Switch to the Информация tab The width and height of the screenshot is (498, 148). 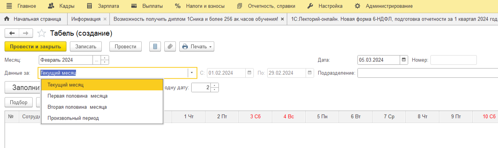click(x=86, y=19)
